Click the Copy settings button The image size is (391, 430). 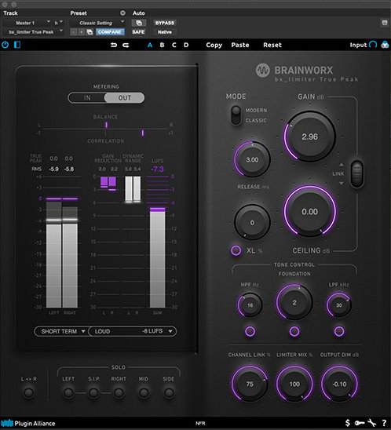click(214, 45)
